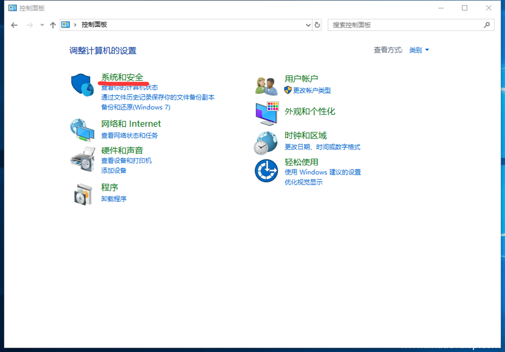Screen dimensions: 505x352
Task: Open 备份和还原(Windows 7) link
Action: tap(136, 107)
